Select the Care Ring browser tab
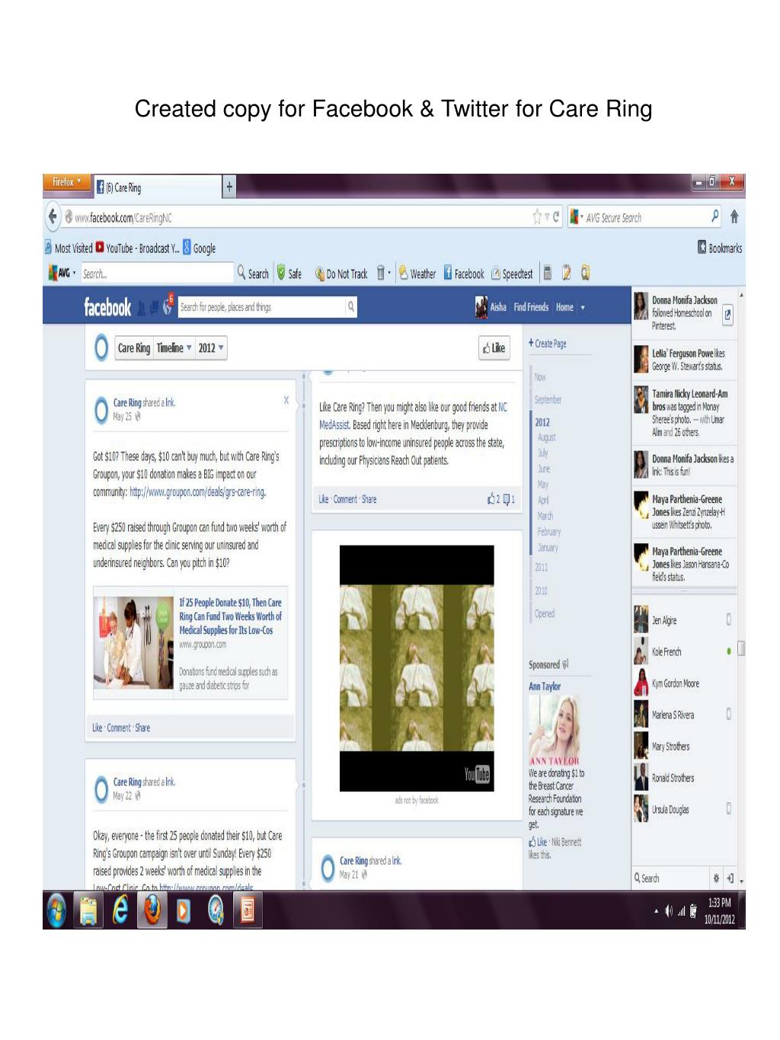 tap(156, 187)
